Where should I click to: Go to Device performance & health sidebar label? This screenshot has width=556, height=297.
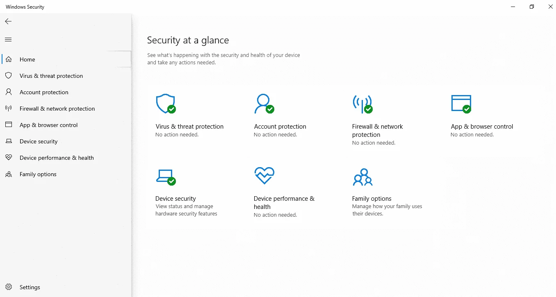point(57,158)
